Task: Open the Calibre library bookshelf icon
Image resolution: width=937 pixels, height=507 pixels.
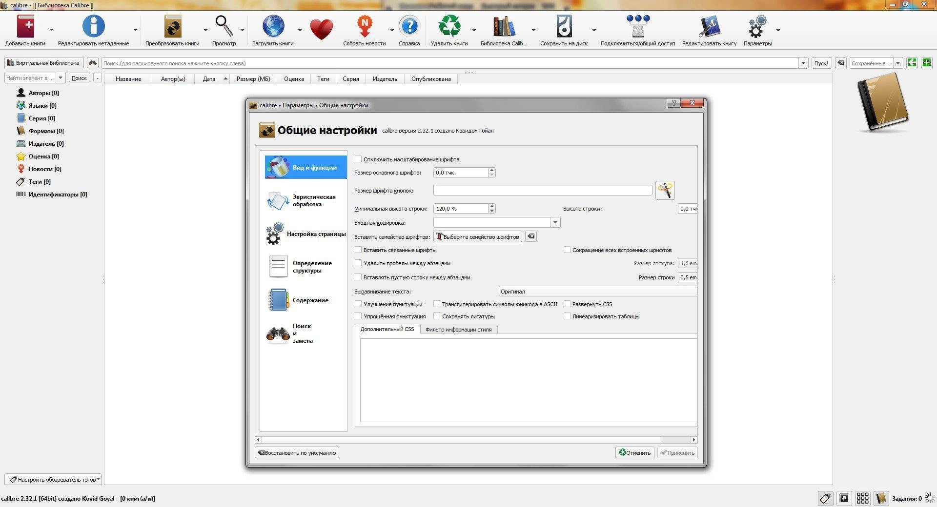Action: point(504,26)
